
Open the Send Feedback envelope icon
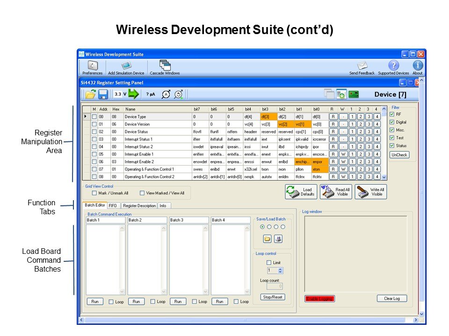[x=362, y=66]
